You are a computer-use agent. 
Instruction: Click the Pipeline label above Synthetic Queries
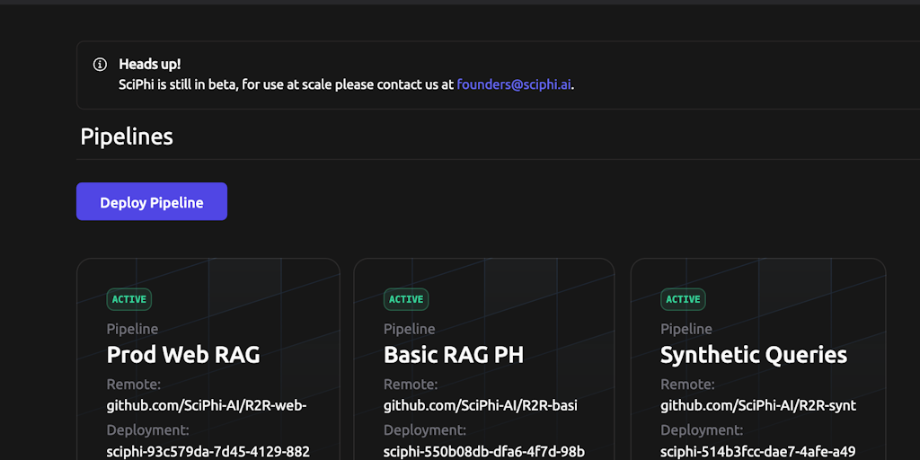(x=686, y=329)
